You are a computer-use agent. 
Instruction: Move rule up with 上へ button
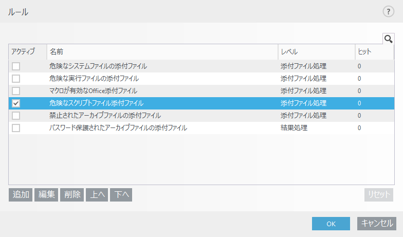point(97,194)
